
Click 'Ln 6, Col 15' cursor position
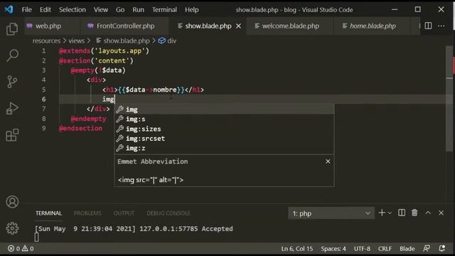297,249
